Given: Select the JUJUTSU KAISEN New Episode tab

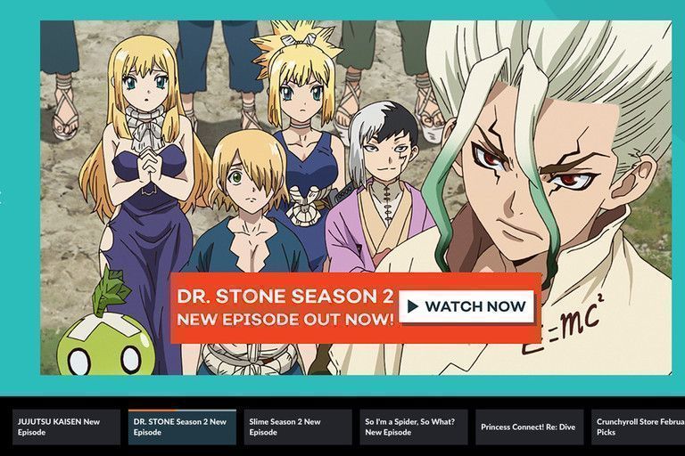Looking at the screenshot, I should pos(66,427).
